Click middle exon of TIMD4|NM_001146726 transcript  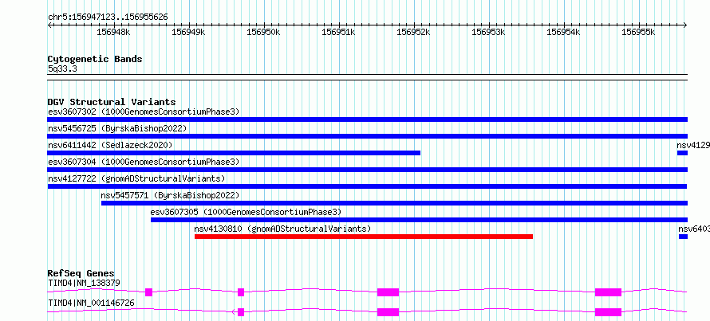coord(388,312)
